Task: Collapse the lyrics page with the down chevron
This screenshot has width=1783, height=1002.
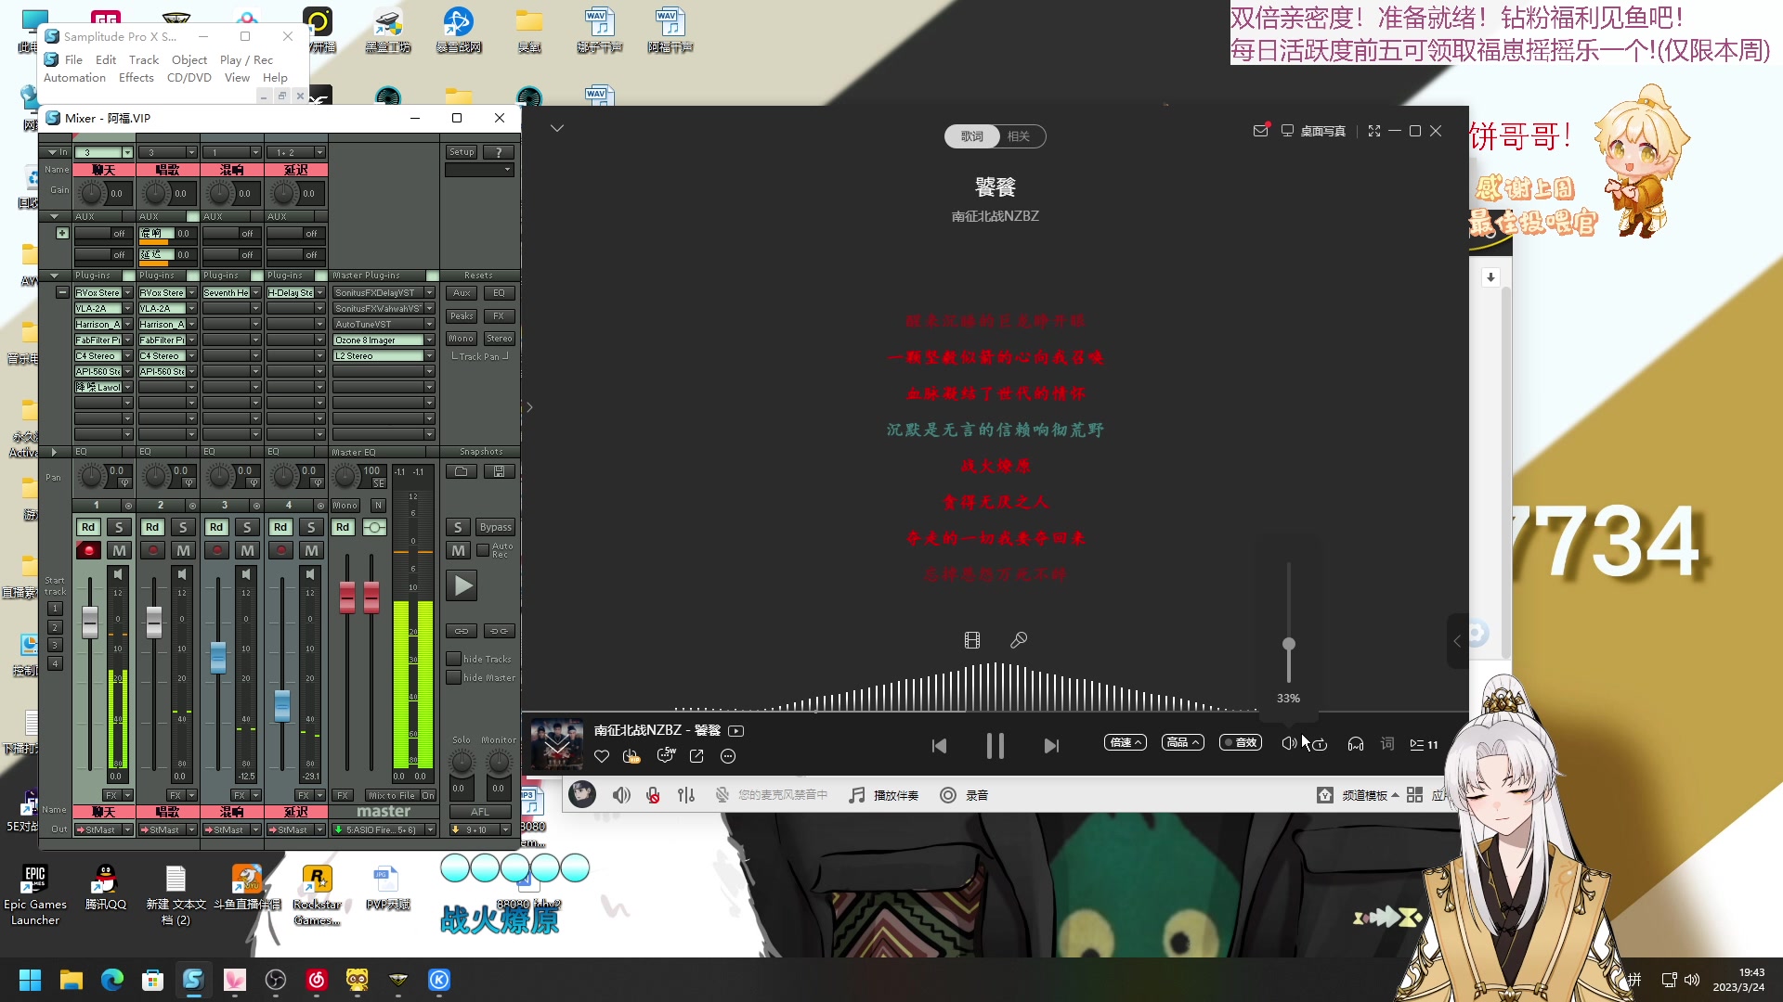Action: pos(557,128)
